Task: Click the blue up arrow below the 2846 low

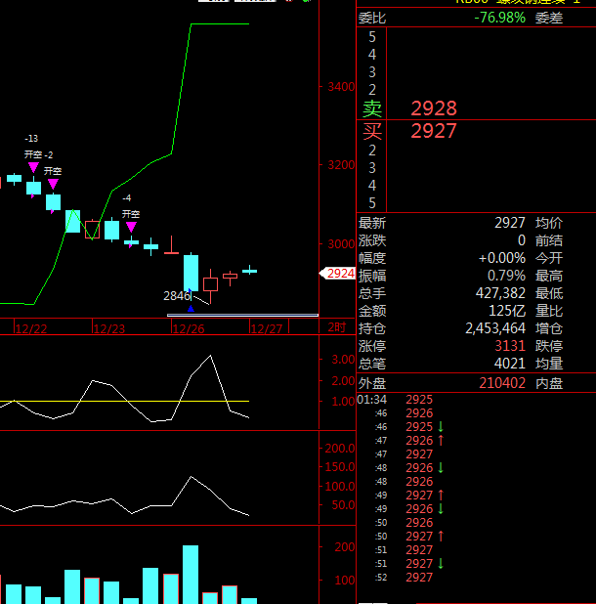Action: 191,309
